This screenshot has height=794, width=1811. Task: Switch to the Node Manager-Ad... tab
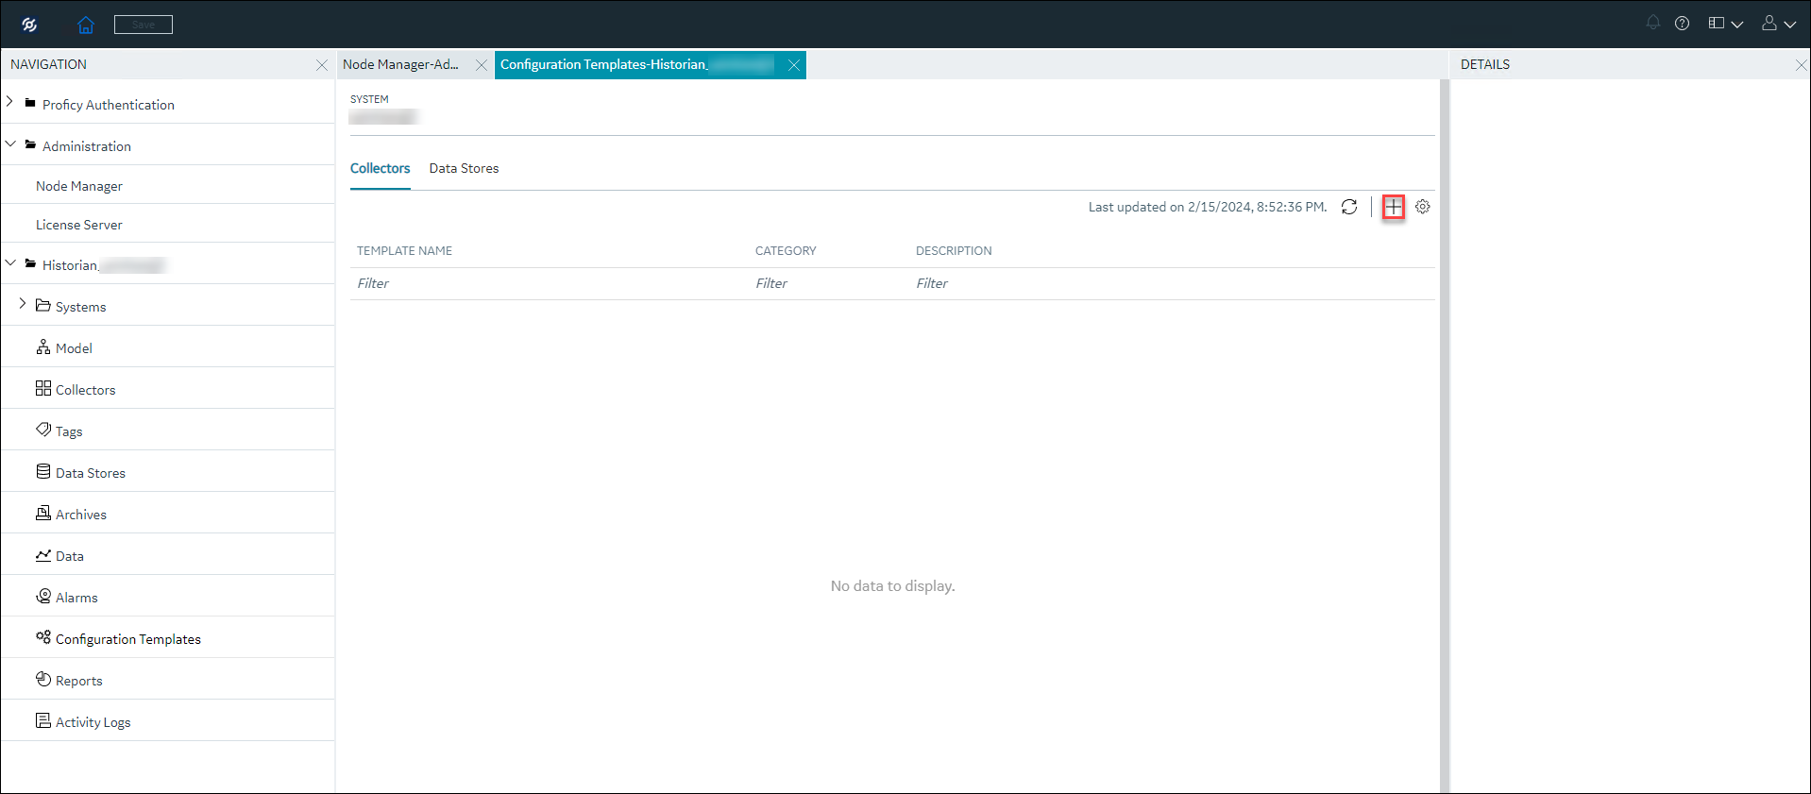tap(400, 64)
